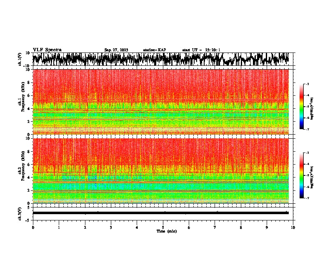Click inside the ch.2 spectrogram panel
Image resolution: width=330 pixels, height=255 pixels.
161,171
